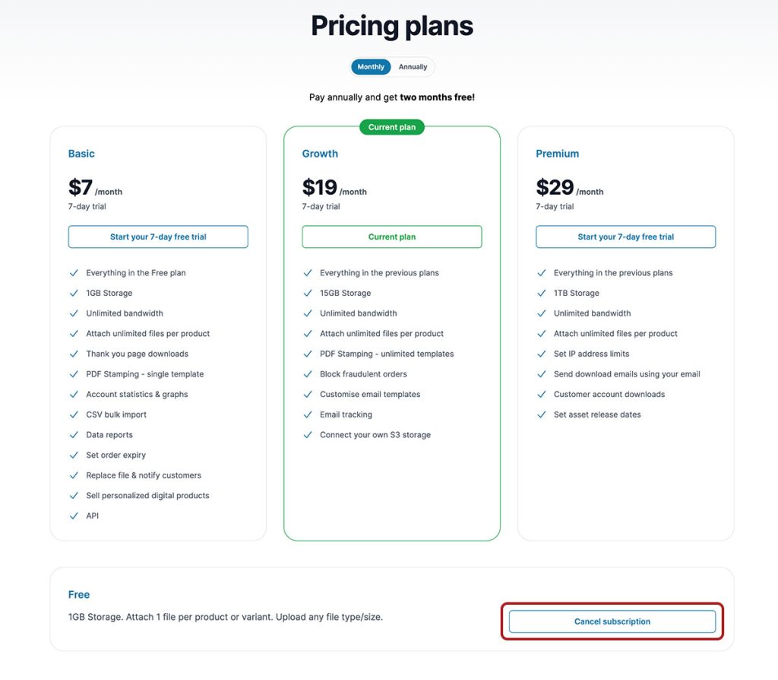
Task: Click the Premium plan title
Action: [x=557, y=154]
